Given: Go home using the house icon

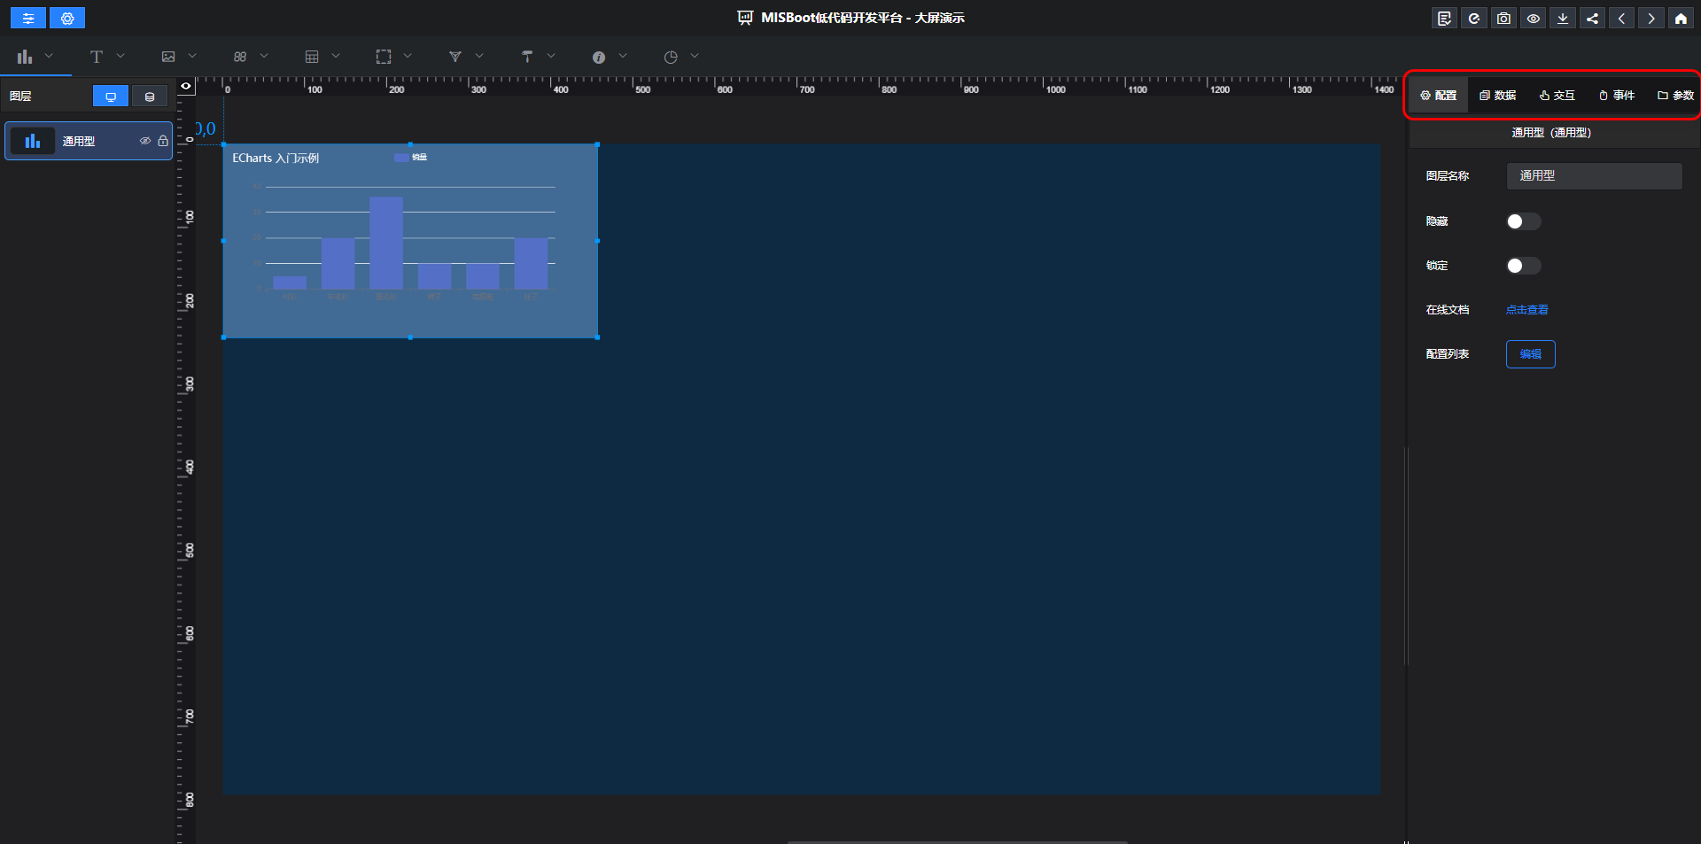Looking at the screenshot, I should 1681,18.
